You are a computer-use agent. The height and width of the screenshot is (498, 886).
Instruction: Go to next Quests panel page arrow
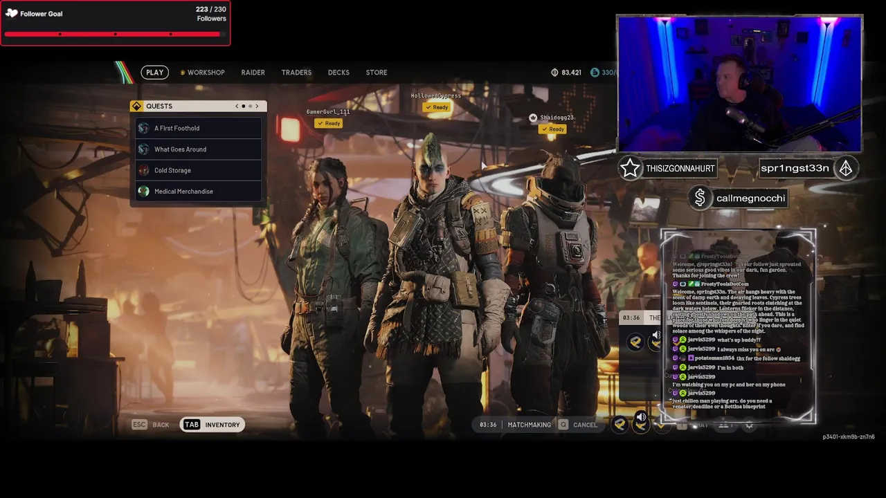(x=257, y=106)
